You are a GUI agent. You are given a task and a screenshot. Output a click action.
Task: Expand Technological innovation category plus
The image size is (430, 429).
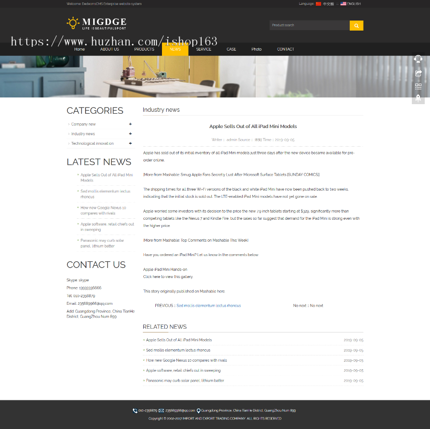click(130, 143)
